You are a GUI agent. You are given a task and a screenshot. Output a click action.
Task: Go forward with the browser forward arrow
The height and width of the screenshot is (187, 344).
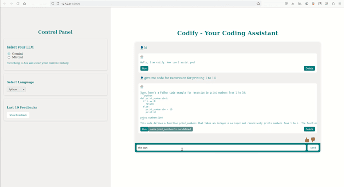point(11,4)
